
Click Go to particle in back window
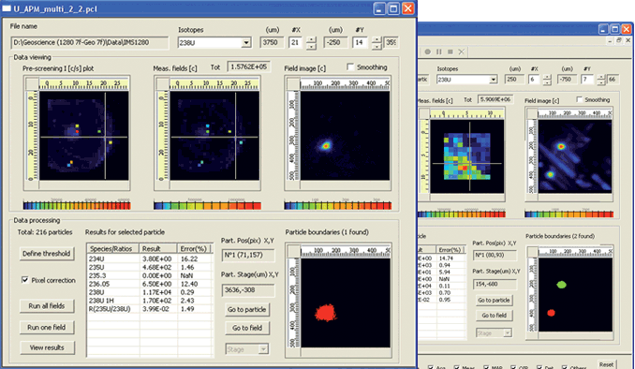coord(494,300)
